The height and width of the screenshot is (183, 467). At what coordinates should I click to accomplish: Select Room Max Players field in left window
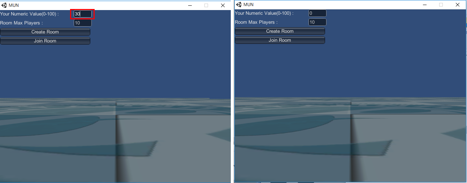(83, 23)
